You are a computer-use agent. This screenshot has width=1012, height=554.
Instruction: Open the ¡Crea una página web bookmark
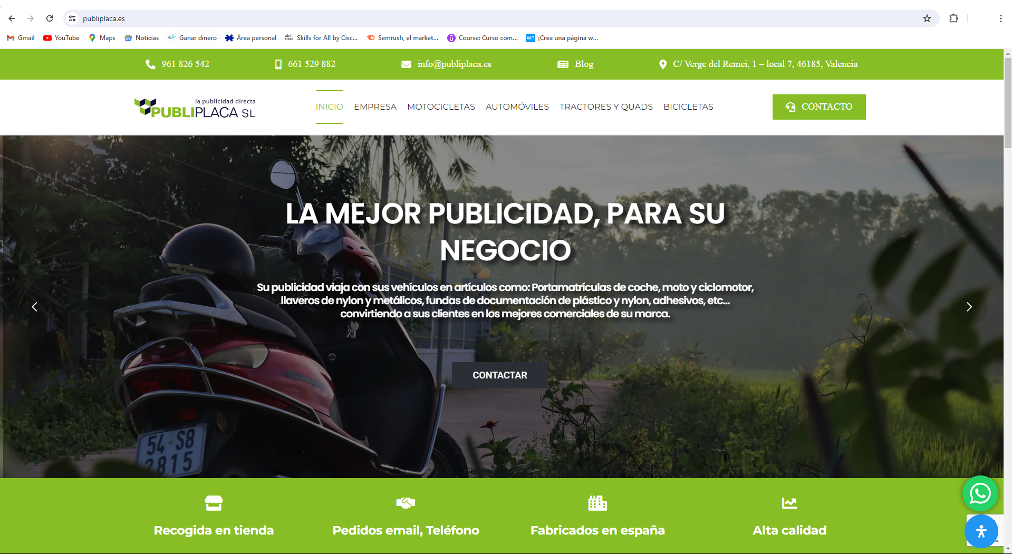pos(562,38)
